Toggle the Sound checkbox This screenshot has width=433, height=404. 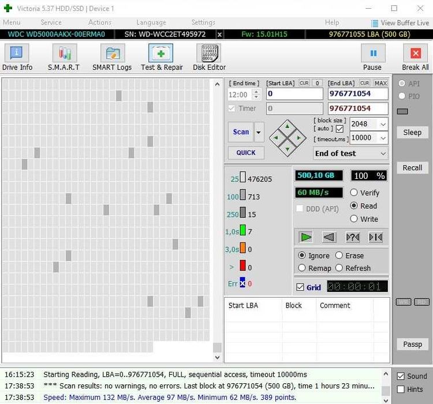point(401,376)
